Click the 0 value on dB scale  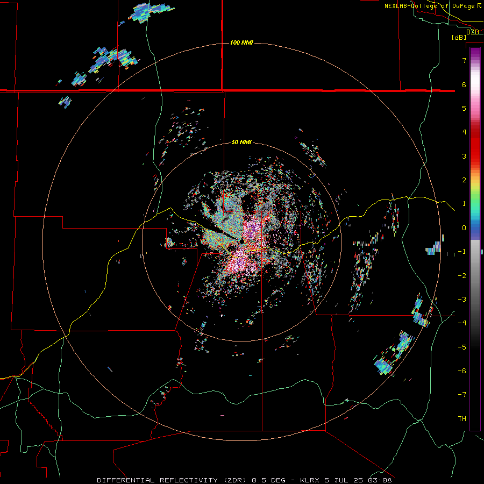tap(464, 228)
